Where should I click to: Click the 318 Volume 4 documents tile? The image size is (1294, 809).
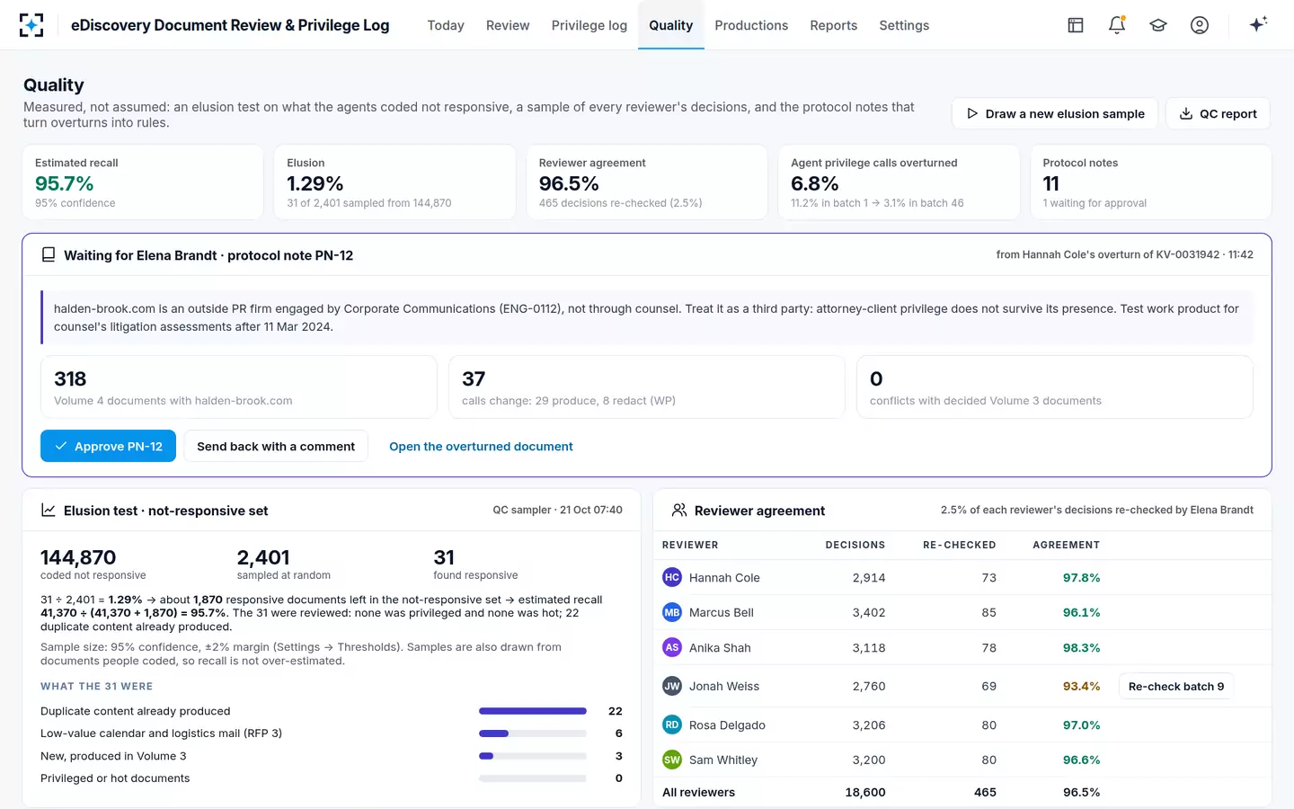point(239,387)
